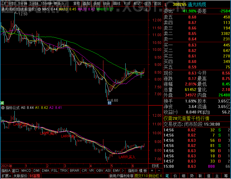Remove stock from 自选 watchlist

(147, 3)
